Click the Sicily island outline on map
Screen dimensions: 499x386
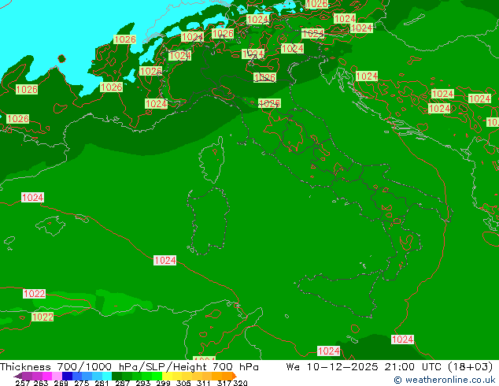point(339,295)
